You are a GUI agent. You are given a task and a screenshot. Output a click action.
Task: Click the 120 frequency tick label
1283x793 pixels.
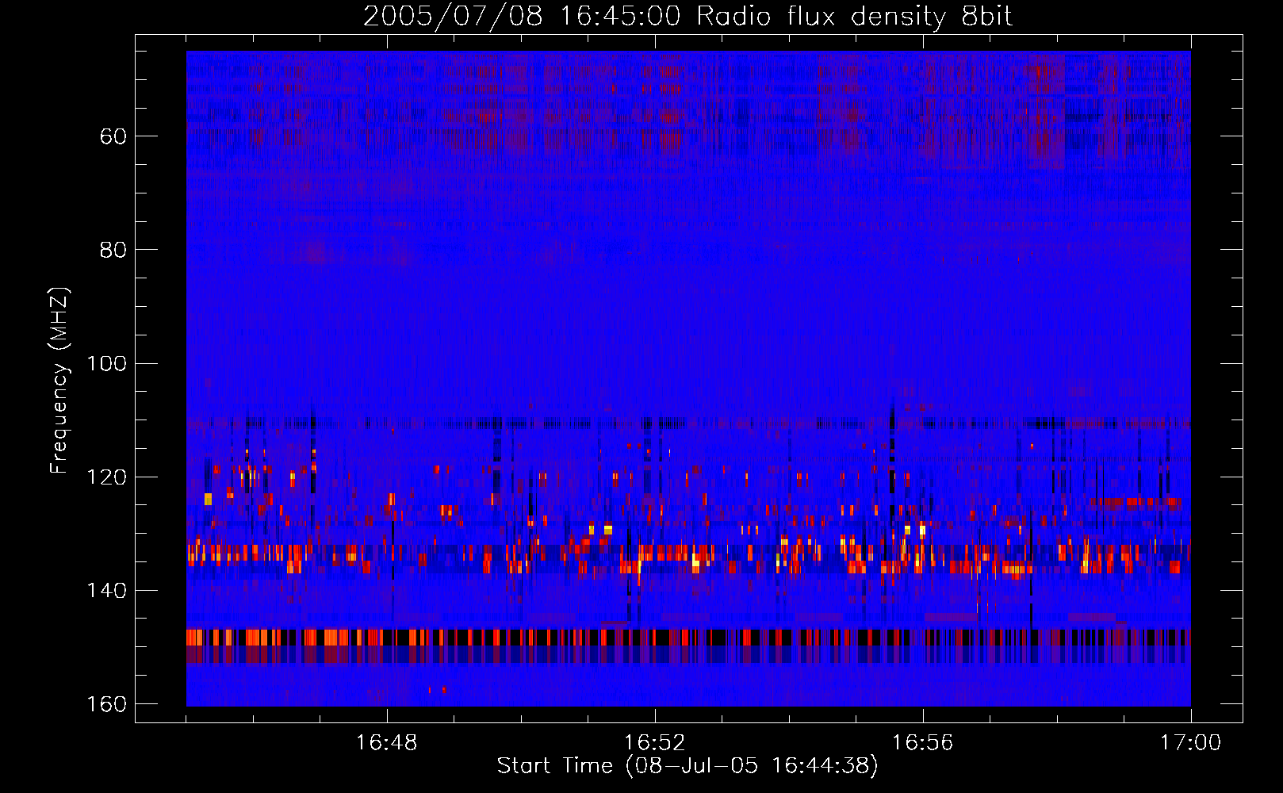(x=107, y=477)
